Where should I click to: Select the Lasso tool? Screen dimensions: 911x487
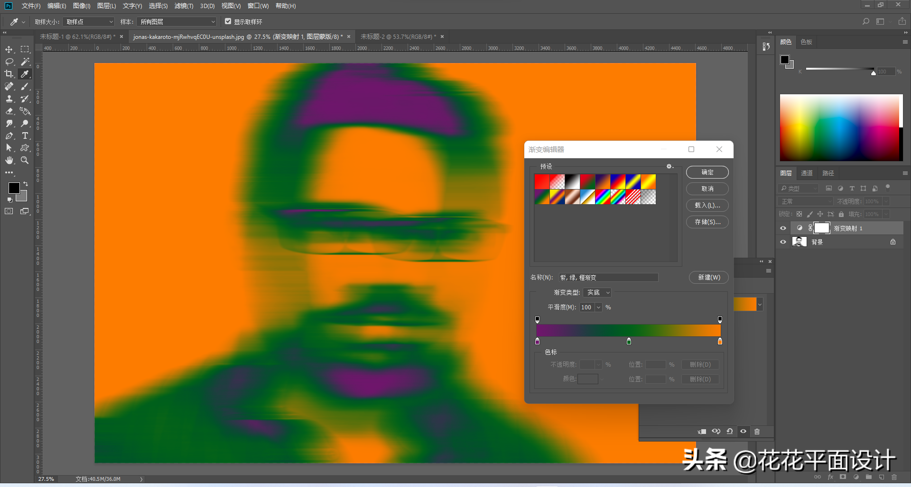click(x=9, y=62)
